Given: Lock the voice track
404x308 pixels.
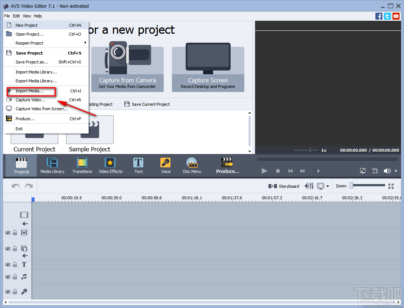Looking at the screenshot, I should 15,291.
